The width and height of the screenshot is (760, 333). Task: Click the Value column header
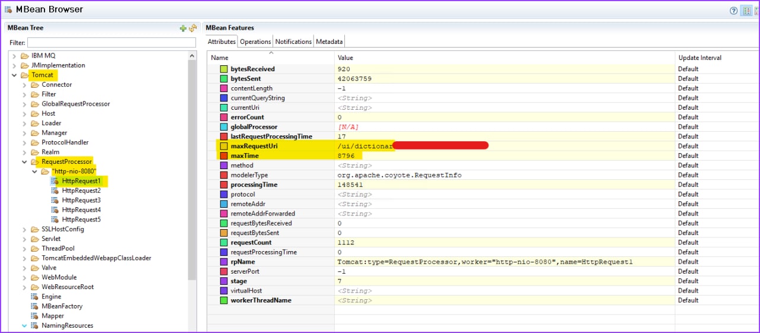click(x=505, y=58)
